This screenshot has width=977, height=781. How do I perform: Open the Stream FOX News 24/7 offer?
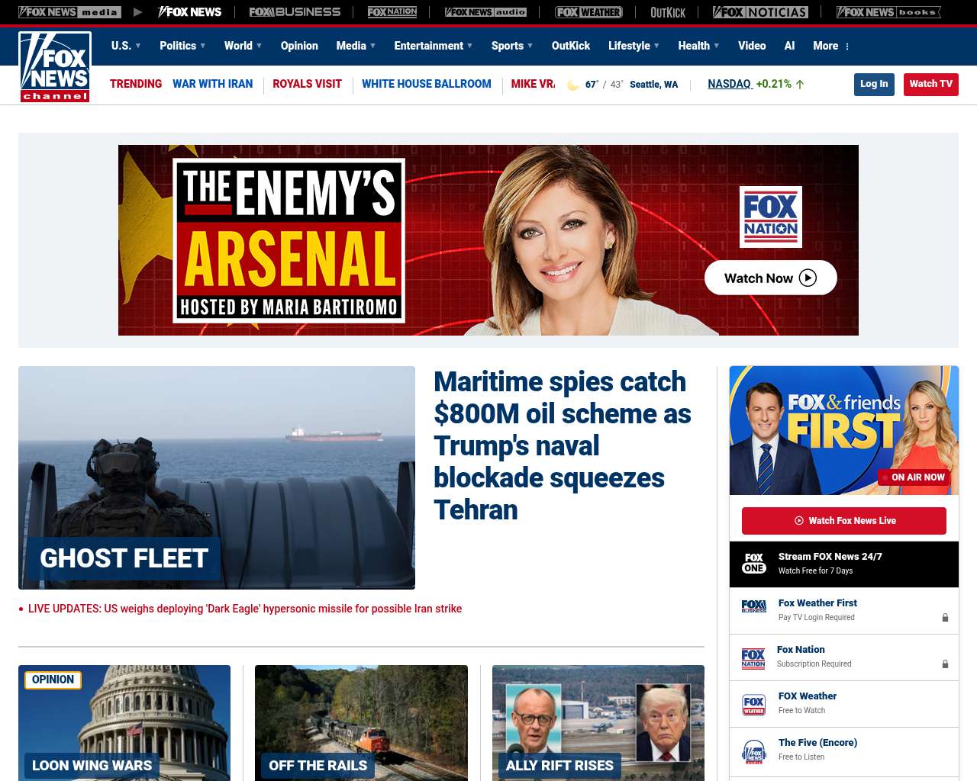844,564
